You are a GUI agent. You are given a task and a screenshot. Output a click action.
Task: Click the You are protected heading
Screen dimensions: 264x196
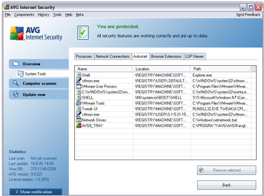click(118, 27)
